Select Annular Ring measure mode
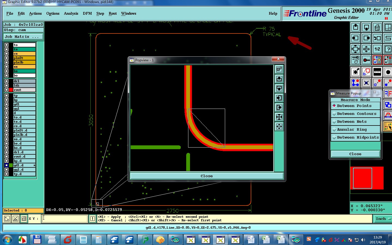392x245 pixels. (x=355, y=129)
